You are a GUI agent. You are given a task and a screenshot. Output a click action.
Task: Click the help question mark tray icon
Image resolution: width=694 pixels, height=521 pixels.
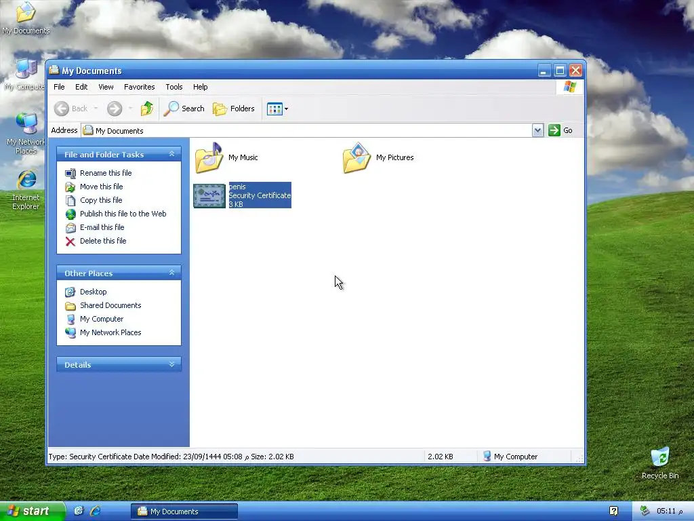point(613,511)
